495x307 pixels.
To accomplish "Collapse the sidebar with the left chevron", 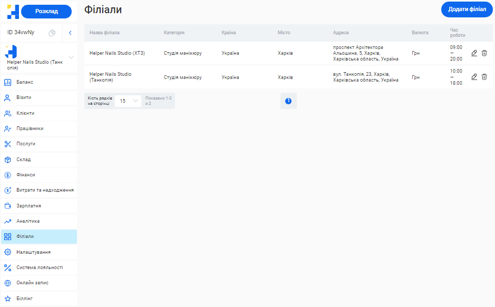I will [70, 33].
